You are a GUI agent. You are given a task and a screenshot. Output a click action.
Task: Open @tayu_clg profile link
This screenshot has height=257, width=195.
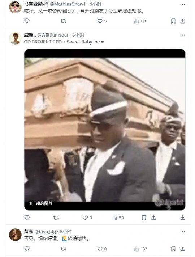point(45,232)
